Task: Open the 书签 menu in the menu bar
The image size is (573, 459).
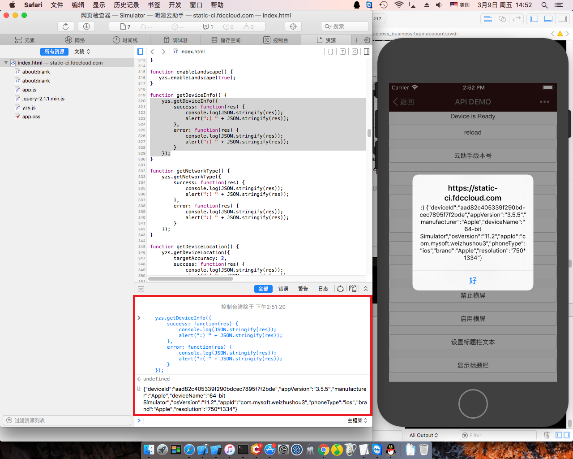Action: click(x=154, y=5)
